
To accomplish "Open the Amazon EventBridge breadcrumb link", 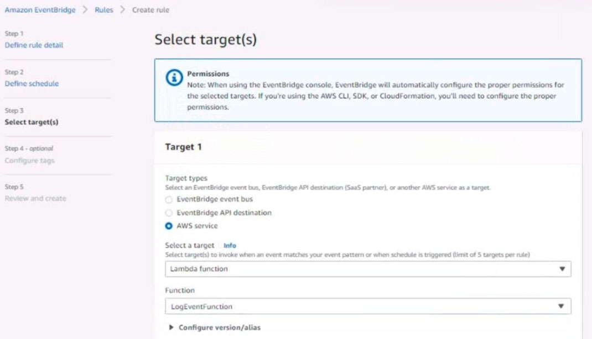I will pyautogui.click(x=40, y=10).
